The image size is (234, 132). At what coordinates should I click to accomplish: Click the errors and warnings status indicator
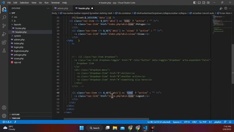(7, 122)
